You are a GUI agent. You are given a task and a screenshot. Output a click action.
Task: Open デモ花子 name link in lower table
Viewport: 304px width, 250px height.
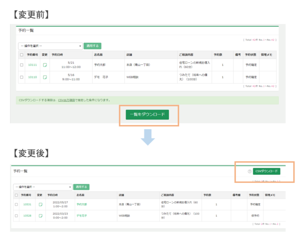[82, 216]
